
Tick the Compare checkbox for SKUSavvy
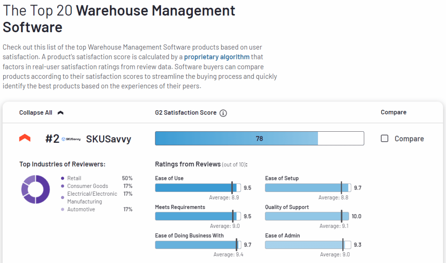point(384,138)
